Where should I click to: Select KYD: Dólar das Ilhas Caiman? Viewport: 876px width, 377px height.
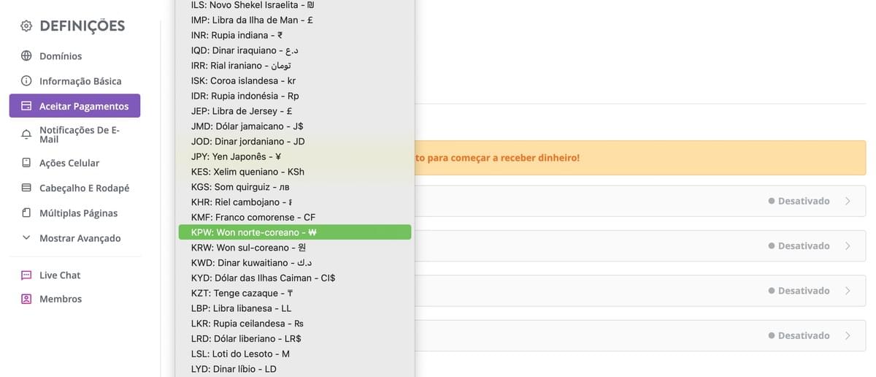coord(295,278)
